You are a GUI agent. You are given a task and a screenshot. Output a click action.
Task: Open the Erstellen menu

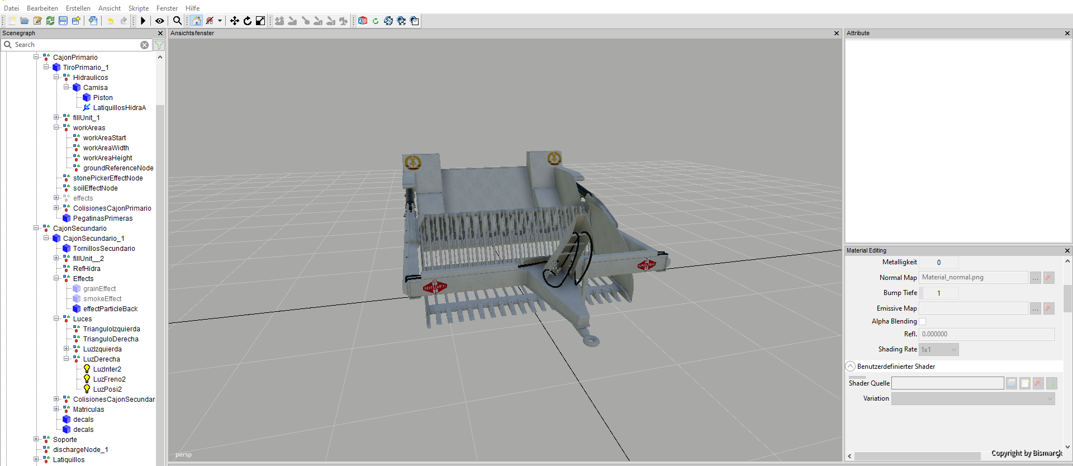coord(78,8)
